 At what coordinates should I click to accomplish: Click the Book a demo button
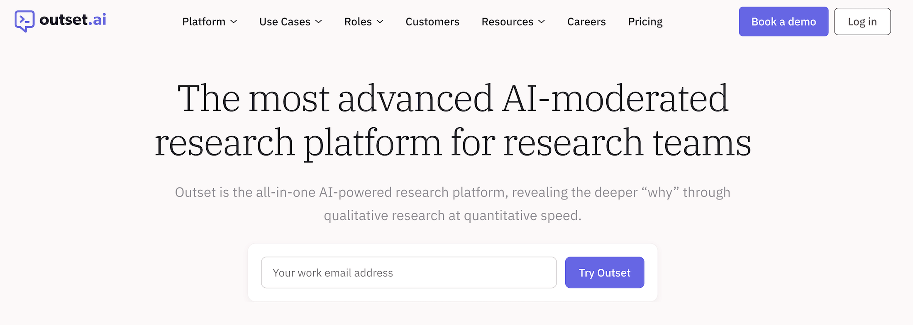(784, 21)
